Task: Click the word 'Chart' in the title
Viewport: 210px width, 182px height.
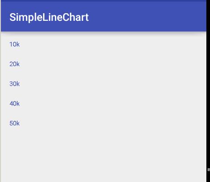Action: 76,17
